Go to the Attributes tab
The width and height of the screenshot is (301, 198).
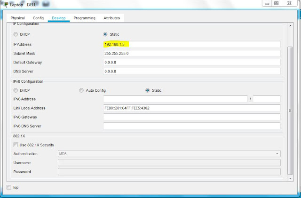[x=111, y=18]
